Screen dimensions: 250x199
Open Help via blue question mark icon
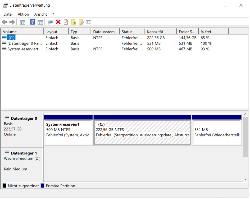pos(33,22)
